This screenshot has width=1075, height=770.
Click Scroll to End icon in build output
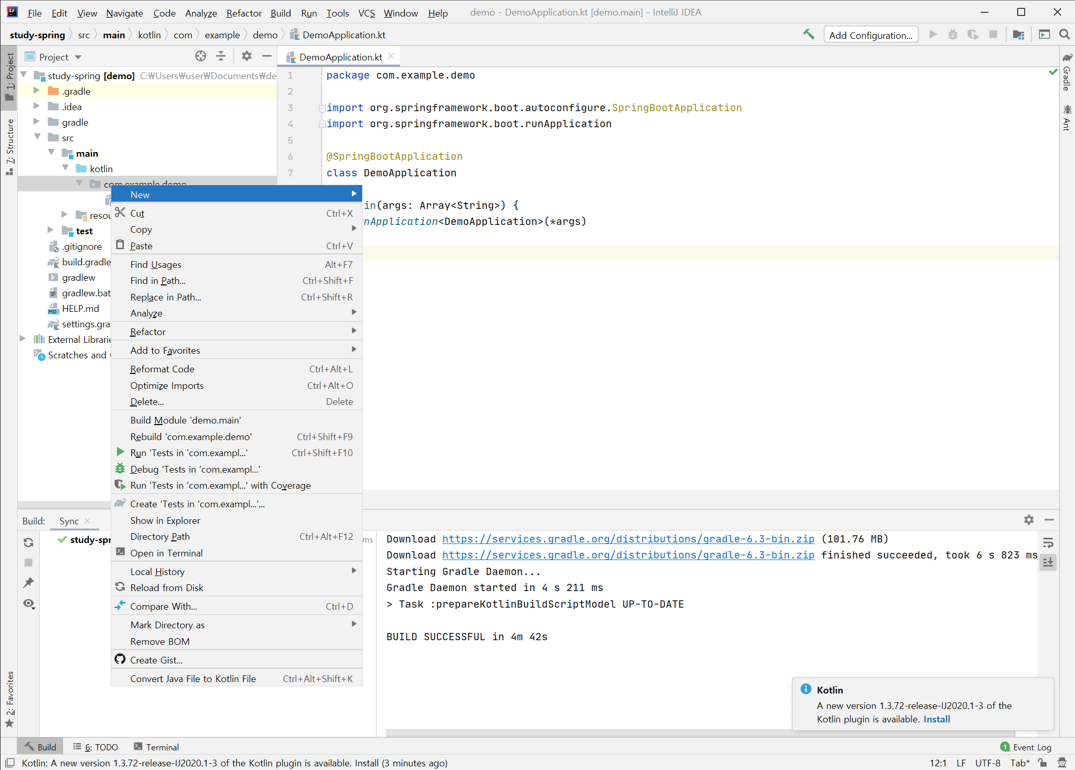(1048, 562)
